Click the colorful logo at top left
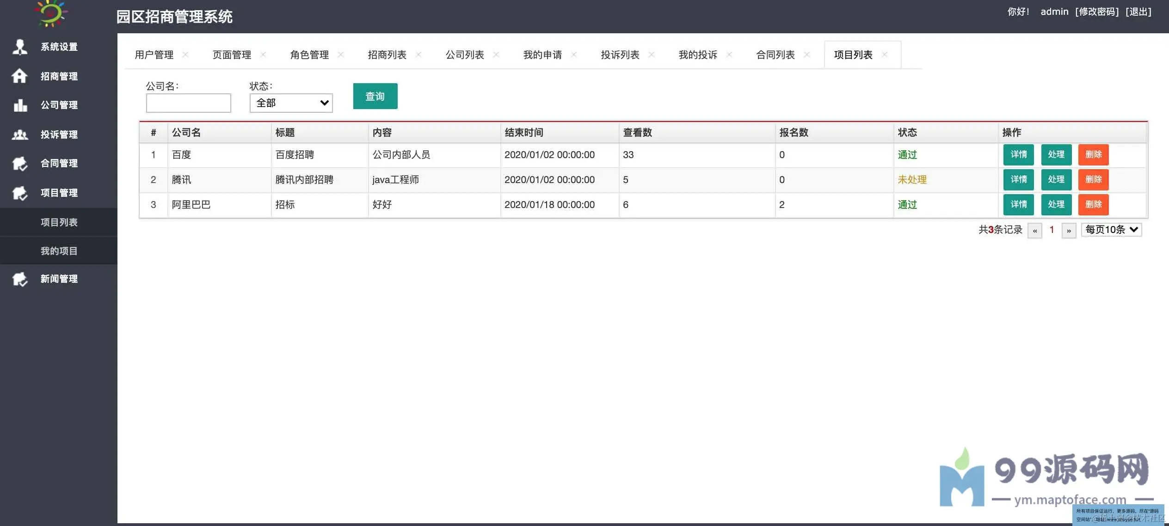 [51, 13]
